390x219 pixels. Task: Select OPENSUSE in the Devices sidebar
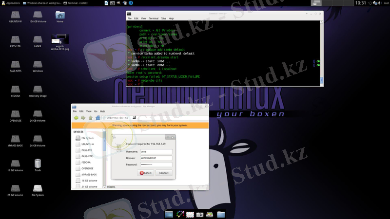88,168
